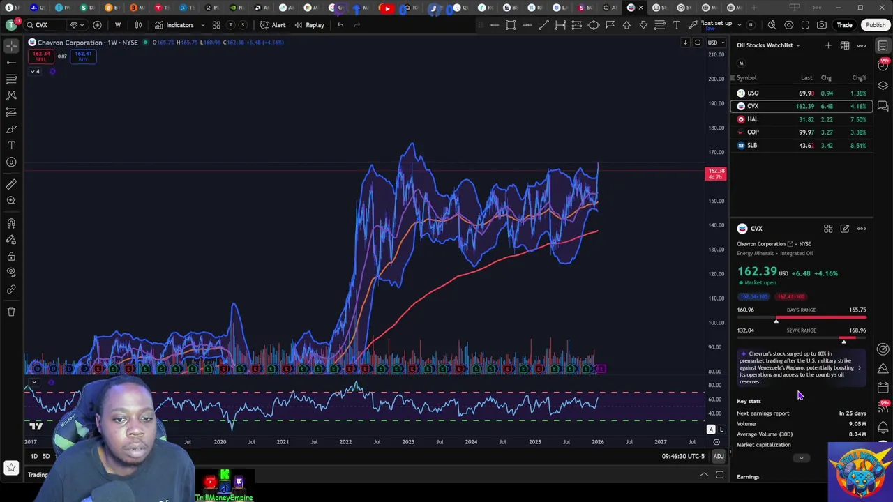Zoom in with the magnifier tool
This screenshot has width=893, height=502.
(x=11, y=201)
